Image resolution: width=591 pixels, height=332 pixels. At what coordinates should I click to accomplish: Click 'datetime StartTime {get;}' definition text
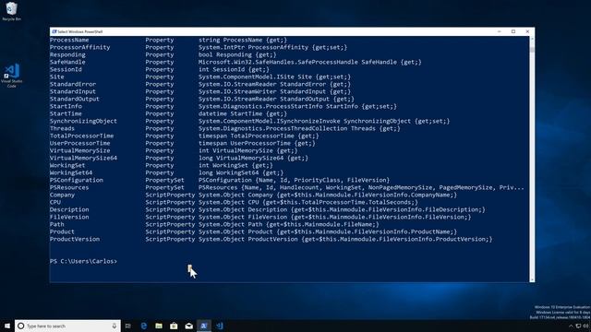[x=243, y=113]
